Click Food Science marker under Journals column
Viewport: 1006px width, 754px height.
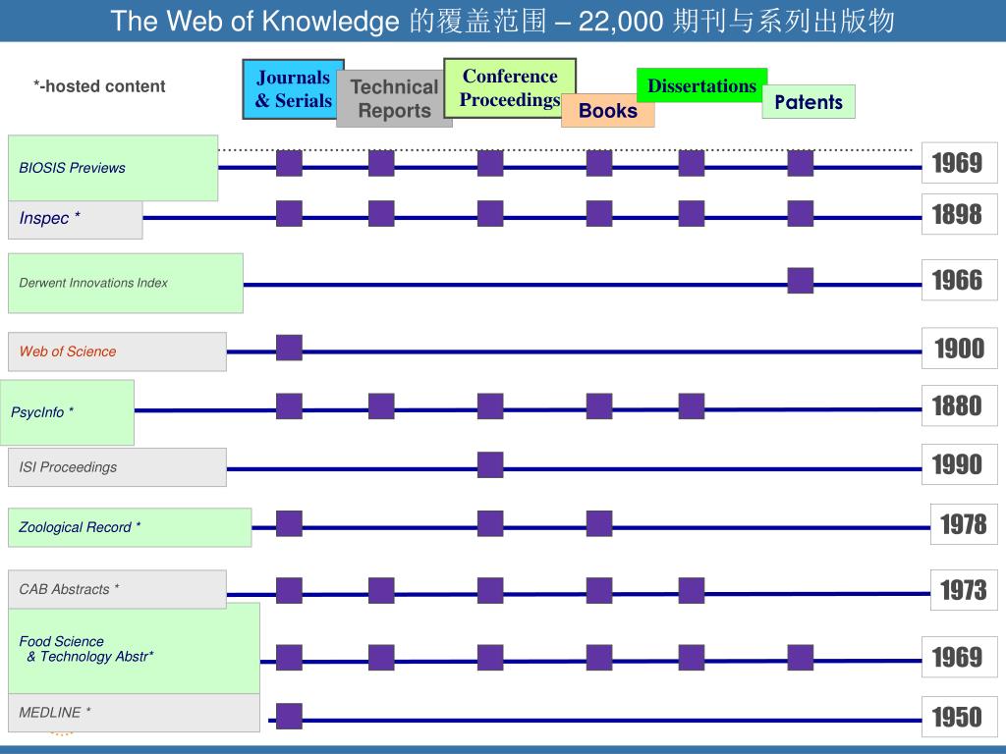pos(290,658)
